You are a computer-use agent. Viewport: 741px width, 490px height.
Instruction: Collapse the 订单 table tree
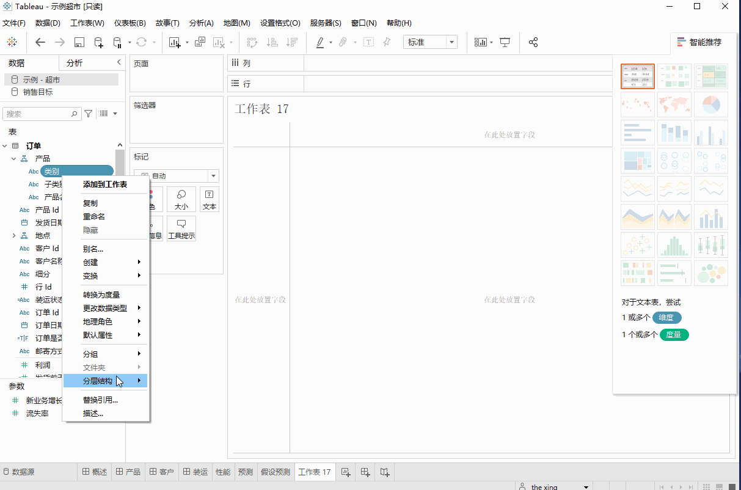click(x=5, y=146)
